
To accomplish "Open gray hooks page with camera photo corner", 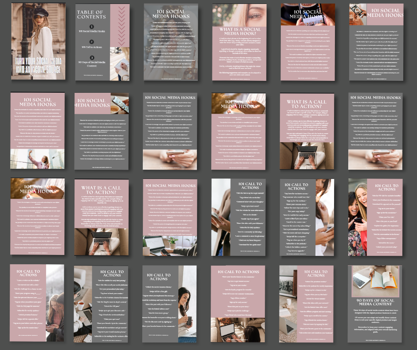I will pyautogui.click(x=375, y=42).
